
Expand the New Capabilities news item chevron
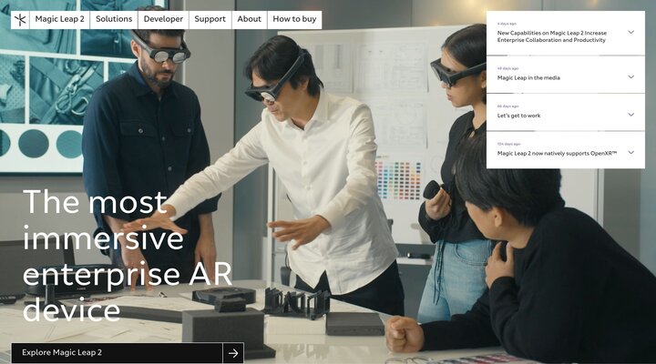[630, 32]
